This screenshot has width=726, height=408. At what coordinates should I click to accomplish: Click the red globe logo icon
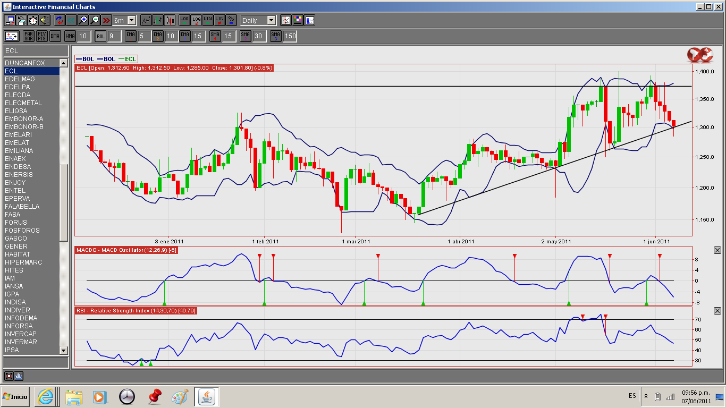(x=699, y=55)
